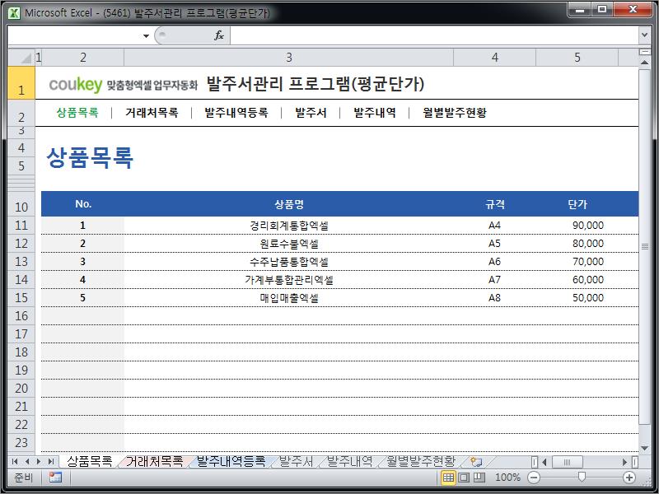Click the 상품명 table header

coord(289,204)
